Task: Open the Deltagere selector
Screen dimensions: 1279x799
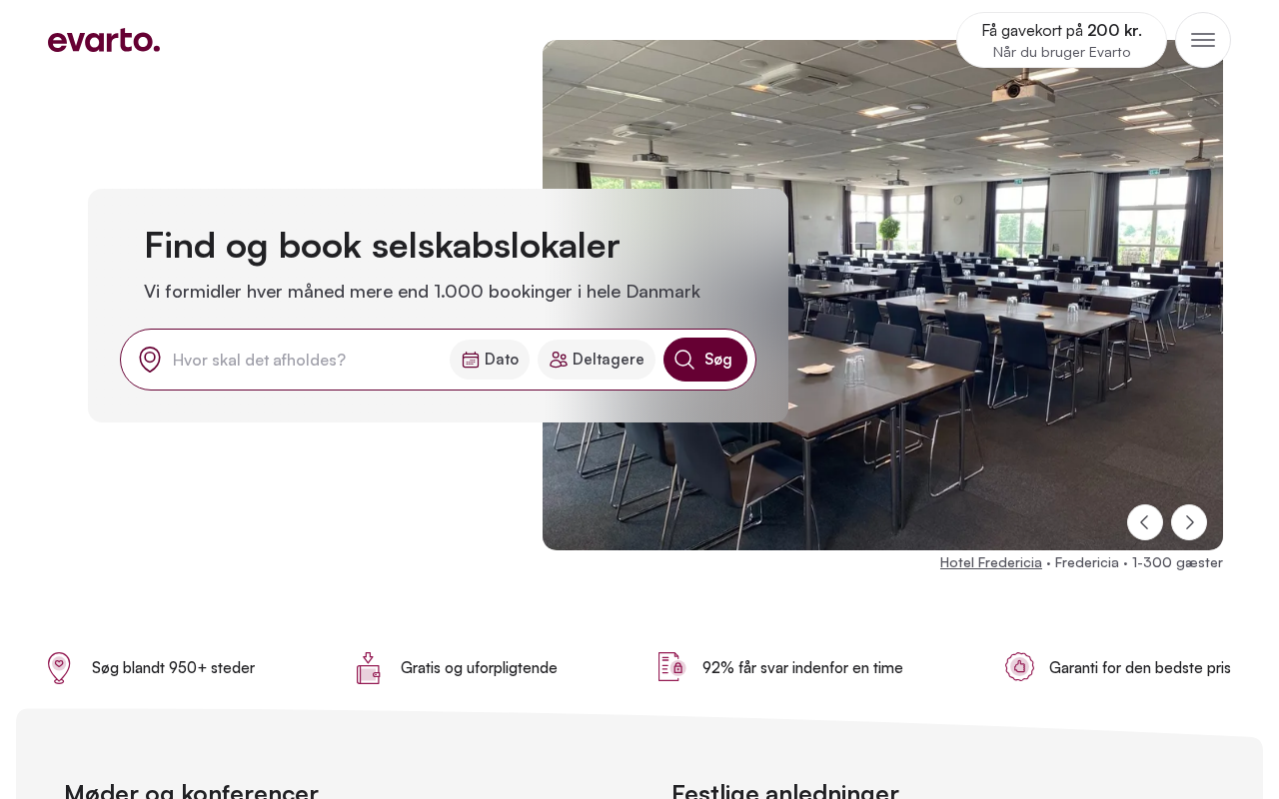Action: pyautogui.click(x=597, y=360)
